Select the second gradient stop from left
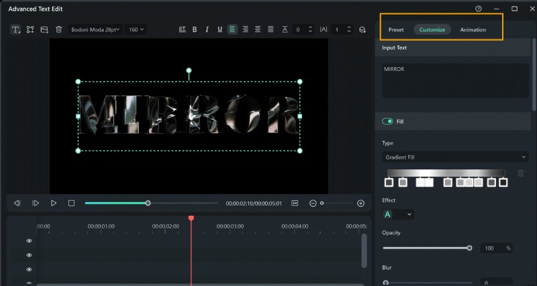 (x=403, y=182)
